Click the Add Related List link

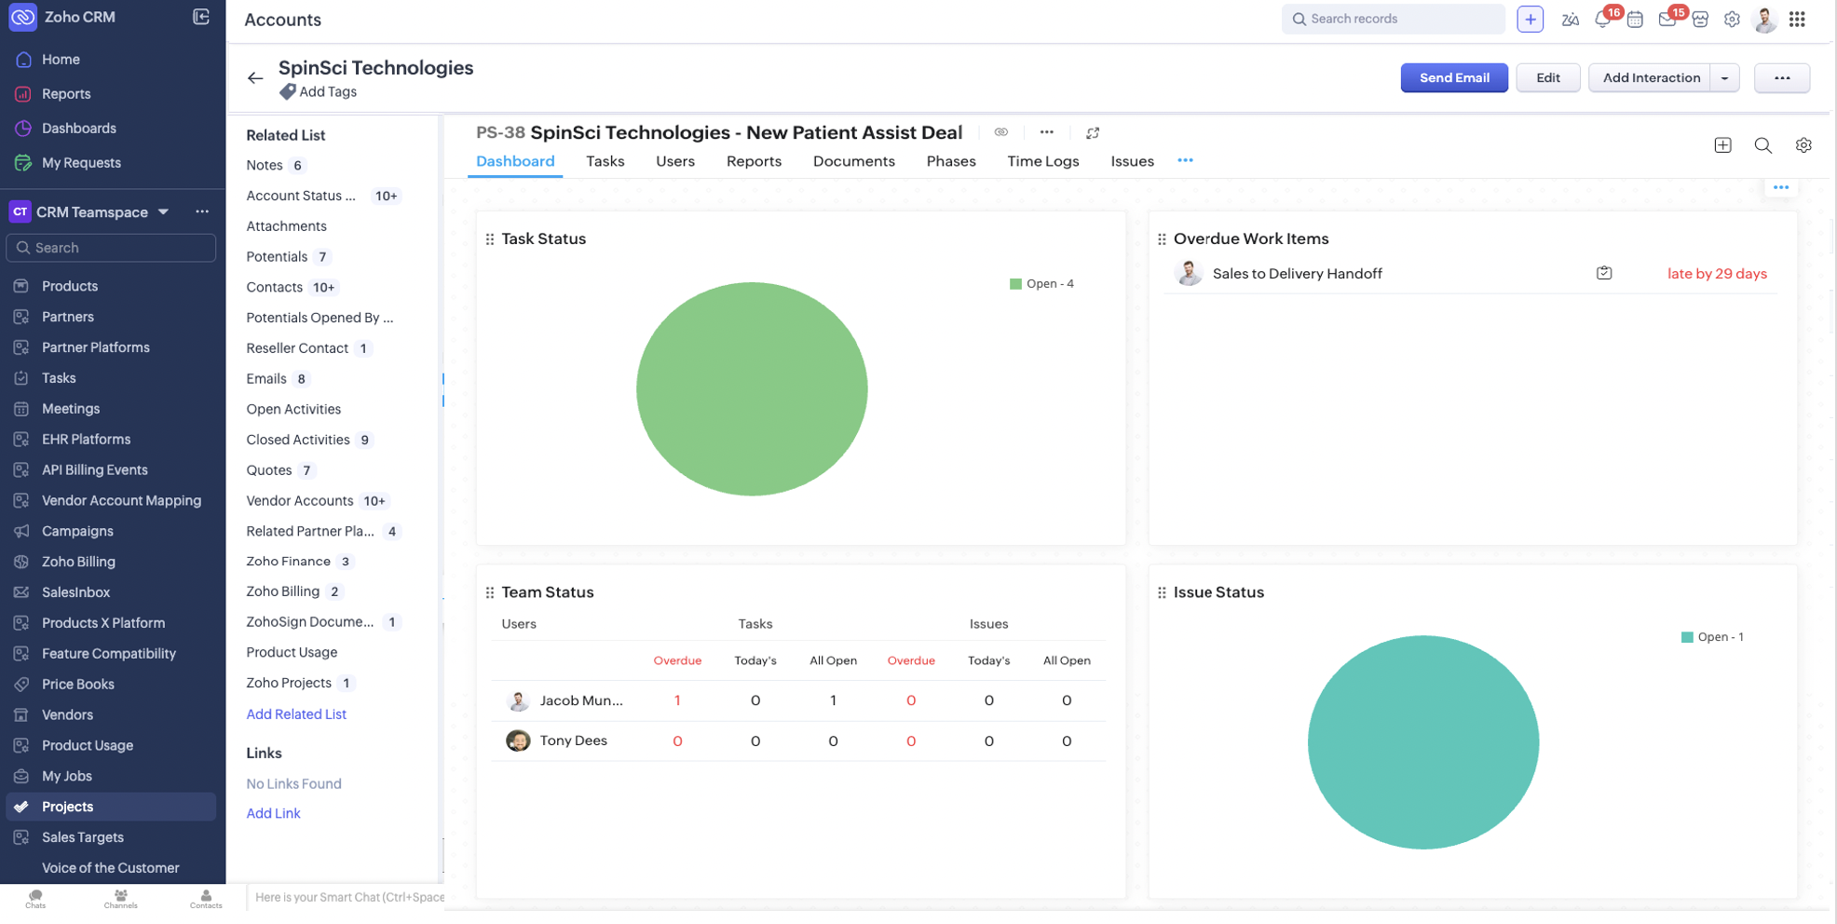coord(296,714)
